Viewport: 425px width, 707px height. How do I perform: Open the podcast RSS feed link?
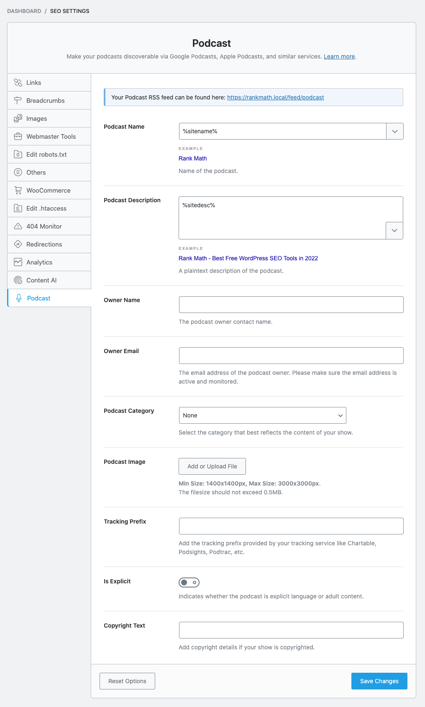point(276,97)
